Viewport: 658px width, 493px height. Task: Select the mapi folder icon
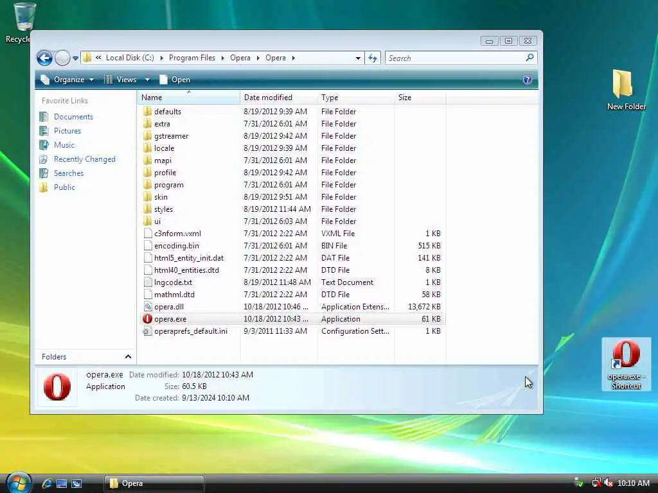click(147, 160)
